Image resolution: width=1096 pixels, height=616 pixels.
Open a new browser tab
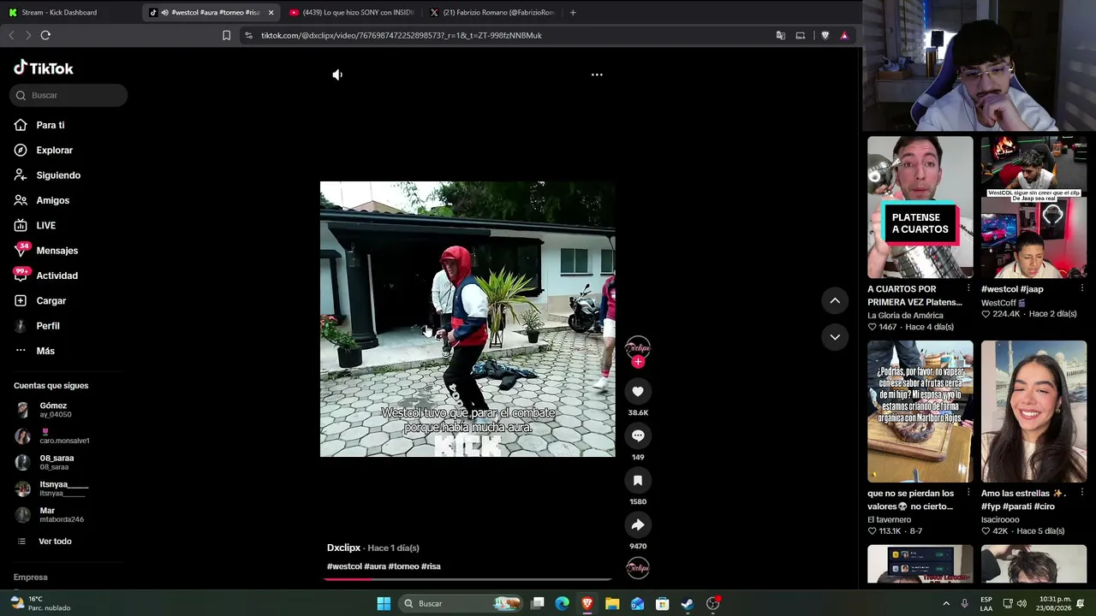point(573,12)
